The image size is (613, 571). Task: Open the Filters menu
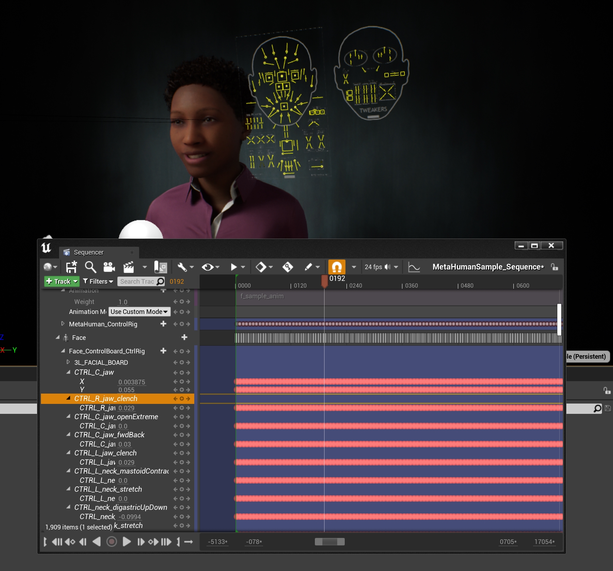[x=97, y=281]
